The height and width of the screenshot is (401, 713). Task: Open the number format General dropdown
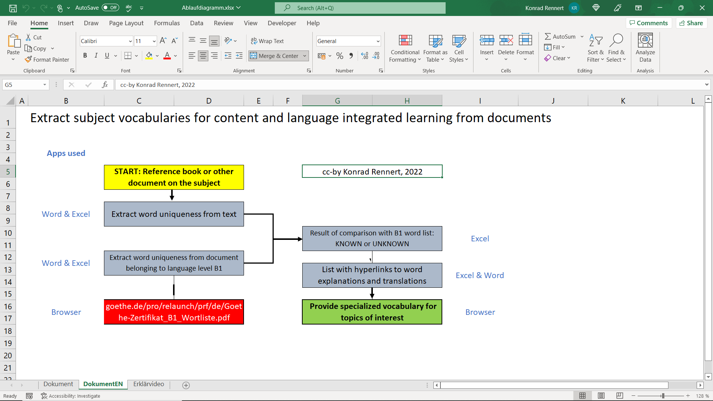tap(378, 41)
